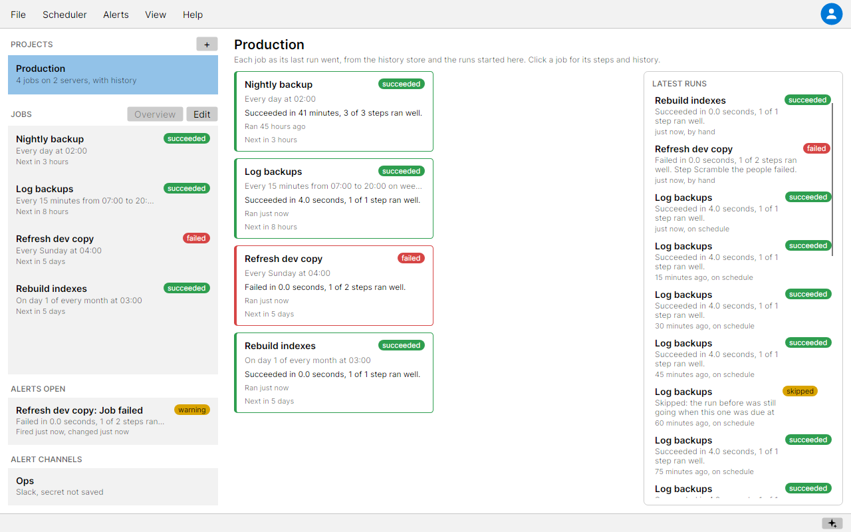Click the failed badge in Jobs list
The image size is (851, 532).
tap(196, 238)
